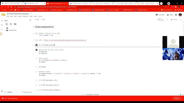Click the sample_data folder name

point(12,30)
